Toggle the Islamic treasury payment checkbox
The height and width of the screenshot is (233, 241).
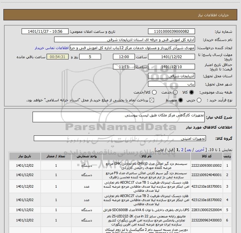pyautogui.click(x=152, y=100)
